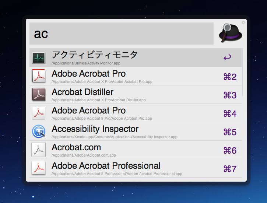Viewport: 267px width, 203px height.
Task: Click the ⌘4 shortcut label
Action: click(x=230, y=113)
